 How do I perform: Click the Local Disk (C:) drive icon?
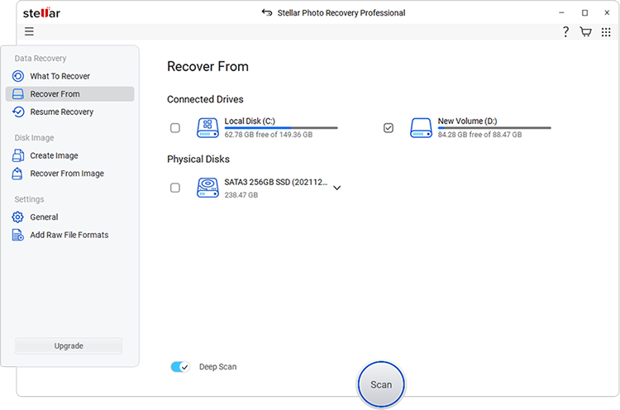pyautogui.click(x=207, y=127)
